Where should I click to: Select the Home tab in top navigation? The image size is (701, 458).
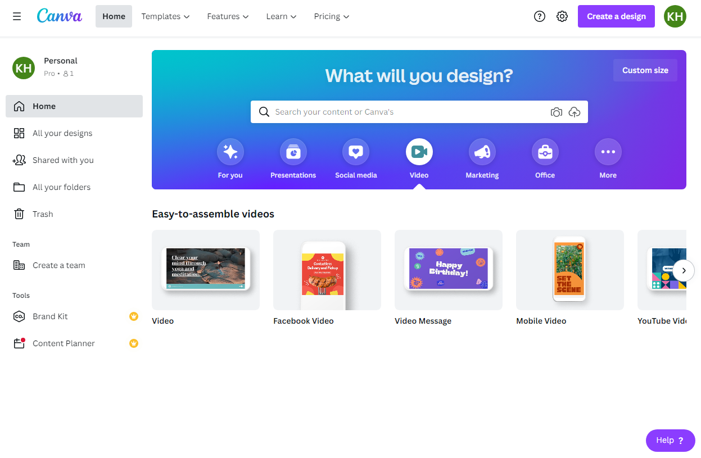click(x=114, y=16)
